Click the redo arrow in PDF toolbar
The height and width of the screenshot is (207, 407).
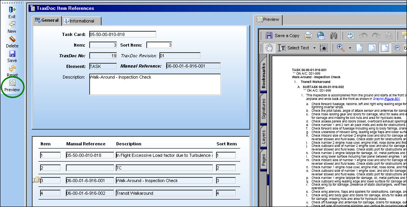point(376,36)
